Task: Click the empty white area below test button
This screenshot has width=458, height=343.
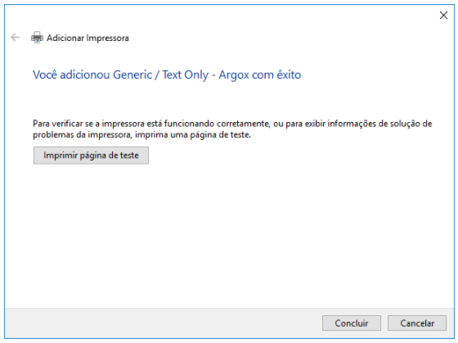Action: point(229,234)
